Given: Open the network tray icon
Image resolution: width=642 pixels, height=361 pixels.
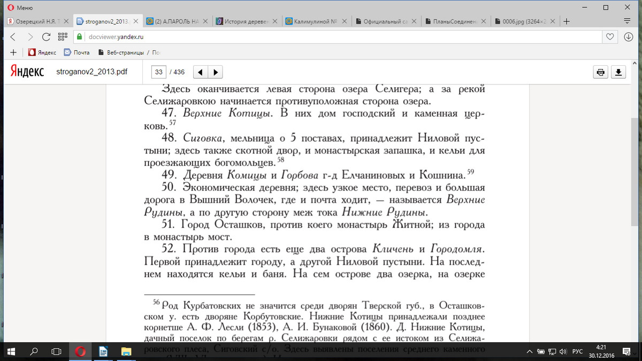Looking at the screenshot, I should coord(552,352).
